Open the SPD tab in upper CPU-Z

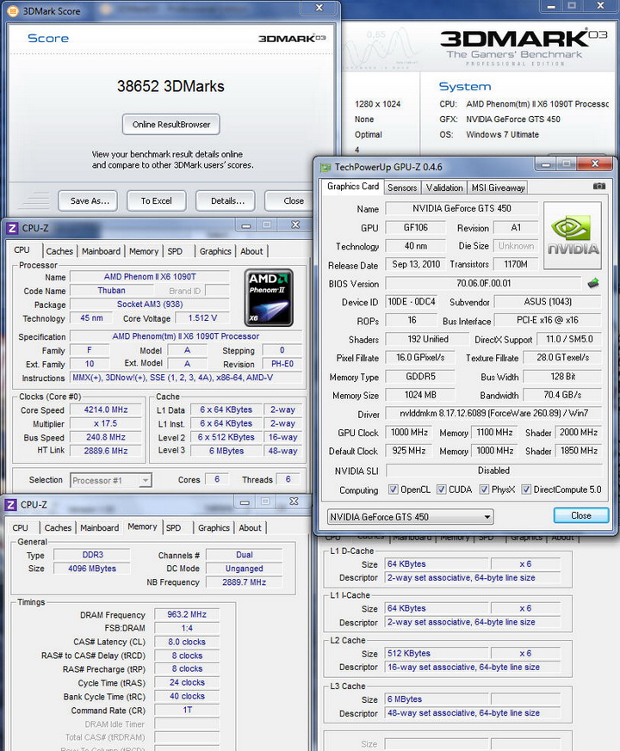[x=175, y=251]
